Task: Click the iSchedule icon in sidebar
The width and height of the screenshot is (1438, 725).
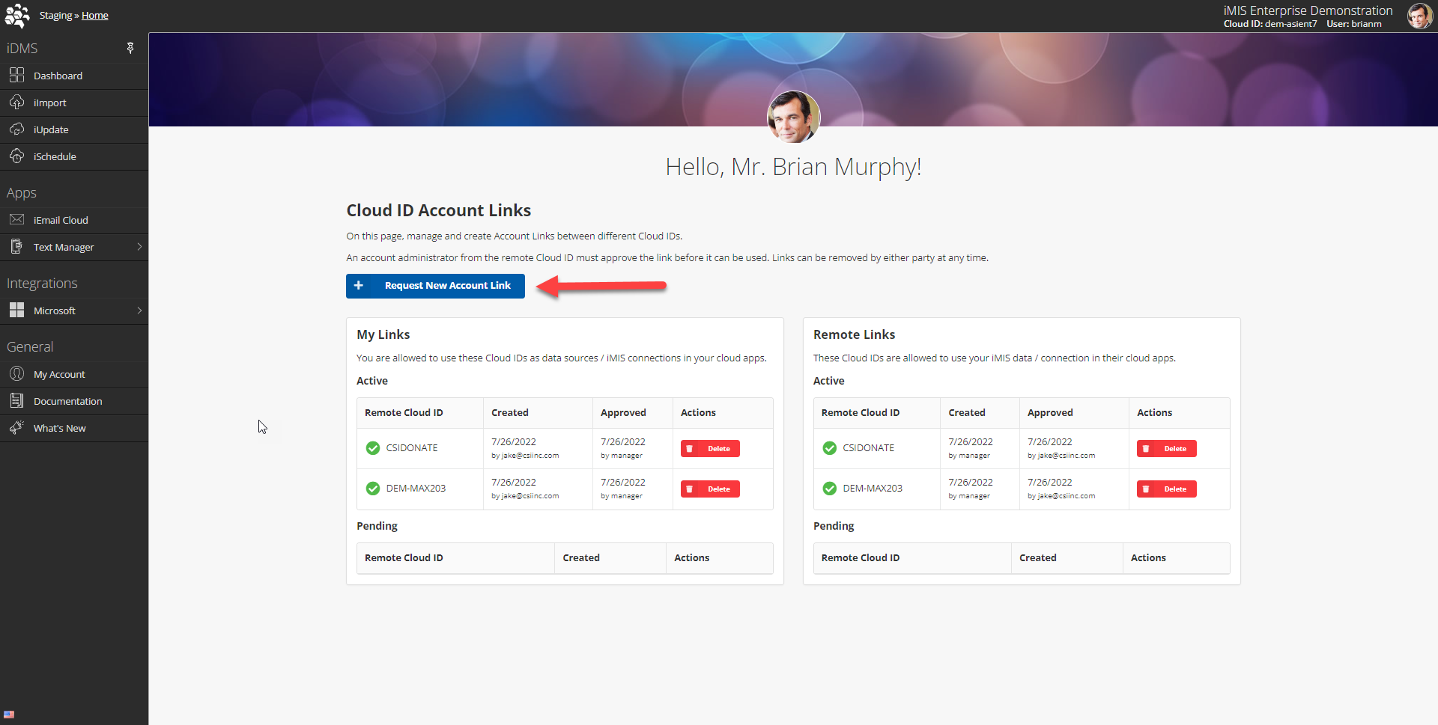Action: (16, 156)
